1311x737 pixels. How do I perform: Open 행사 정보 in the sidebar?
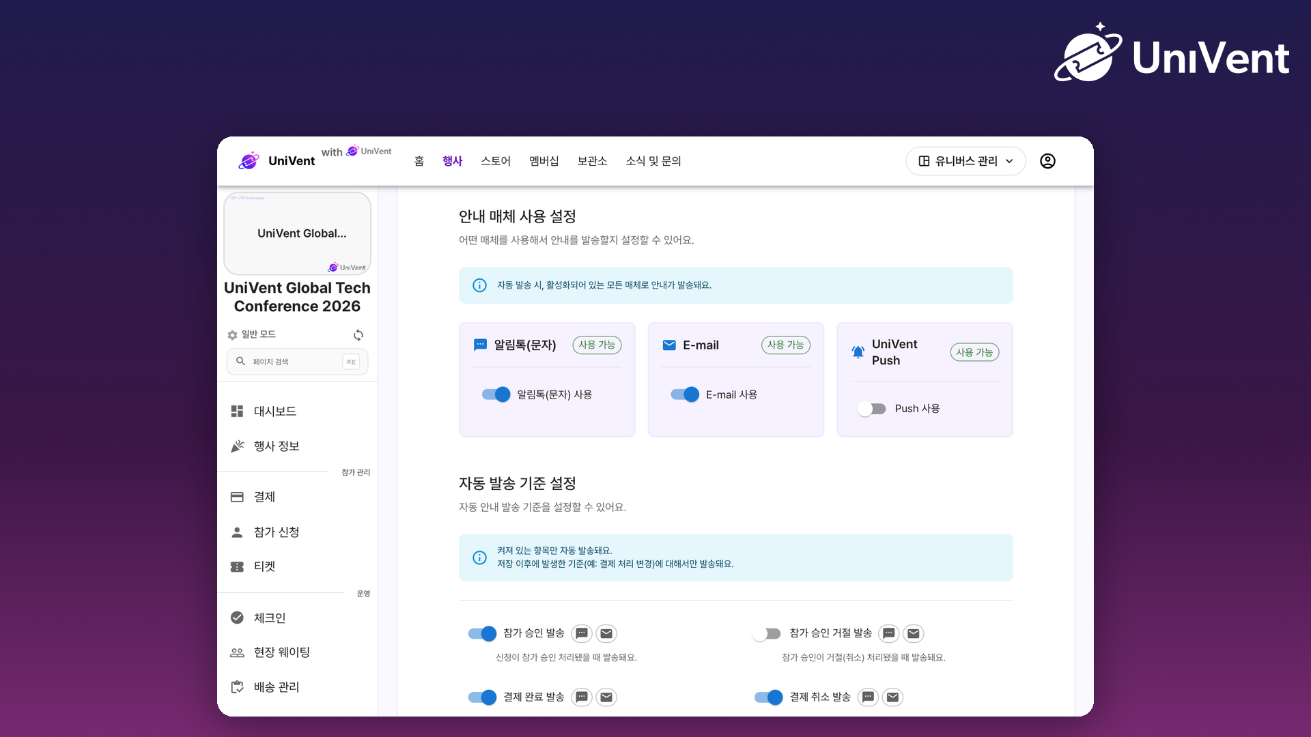tap(298, 446)
